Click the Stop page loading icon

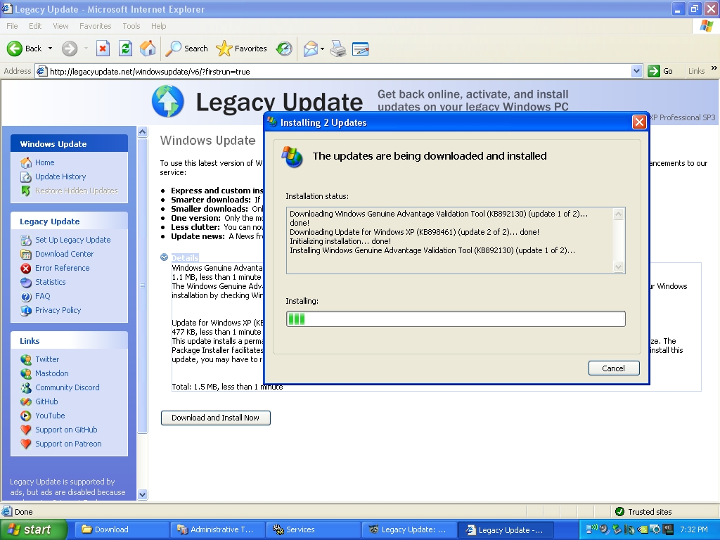(x=103, y=49)
